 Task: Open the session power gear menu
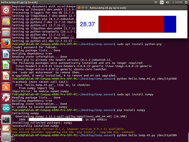(x=186, y=2)
